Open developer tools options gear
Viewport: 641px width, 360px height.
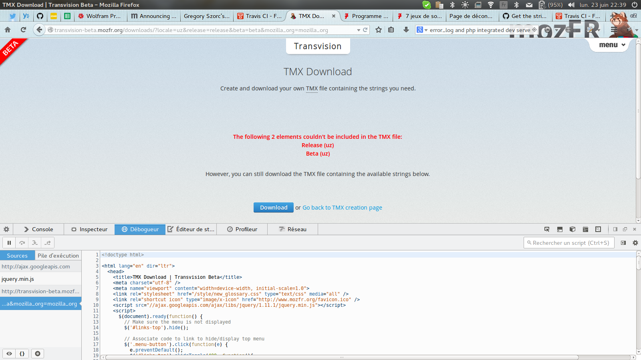pos(6,229)
